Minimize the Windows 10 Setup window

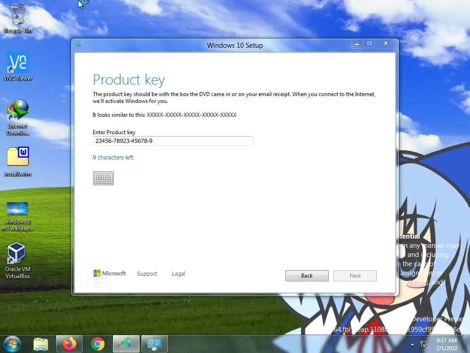coord(357,44)
